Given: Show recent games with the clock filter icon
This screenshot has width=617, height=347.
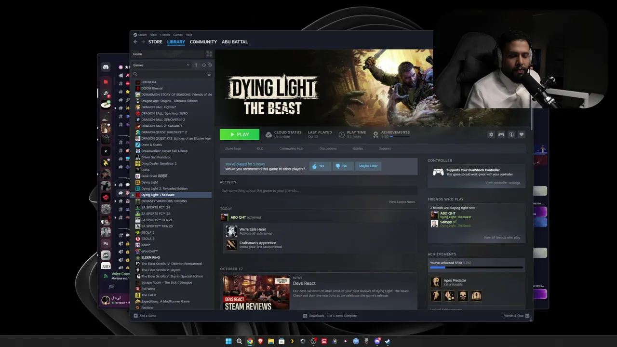Looking at the screenshot, I should tap(204, 65).
